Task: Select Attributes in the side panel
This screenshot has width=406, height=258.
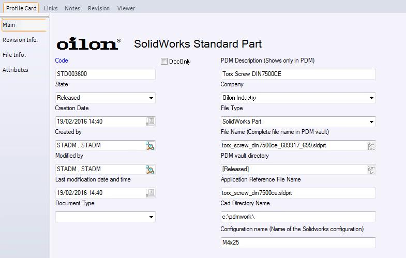Action: 16,70
